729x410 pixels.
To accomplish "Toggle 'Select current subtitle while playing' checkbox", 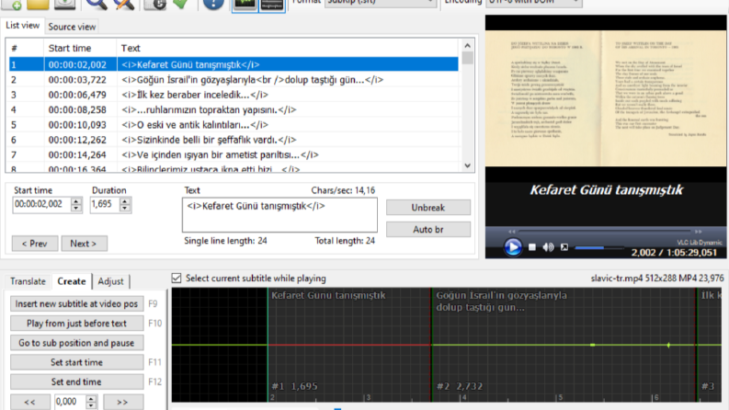I will click(x=177, y=278).
